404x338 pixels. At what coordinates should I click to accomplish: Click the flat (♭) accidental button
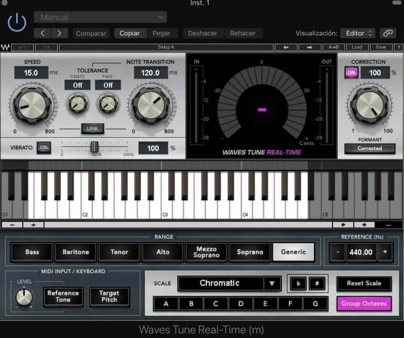point(298,283)
